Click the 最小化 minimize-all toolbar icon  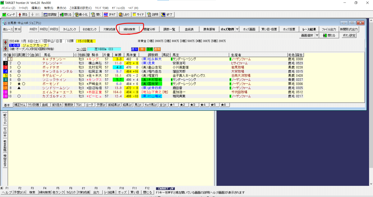click(x=81, y=15)
